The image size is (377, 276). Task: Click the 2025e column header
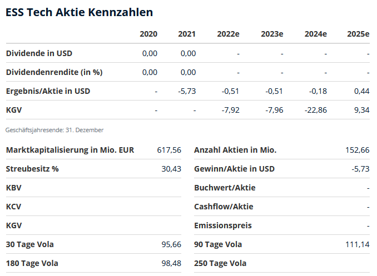[x=358, y=34]
